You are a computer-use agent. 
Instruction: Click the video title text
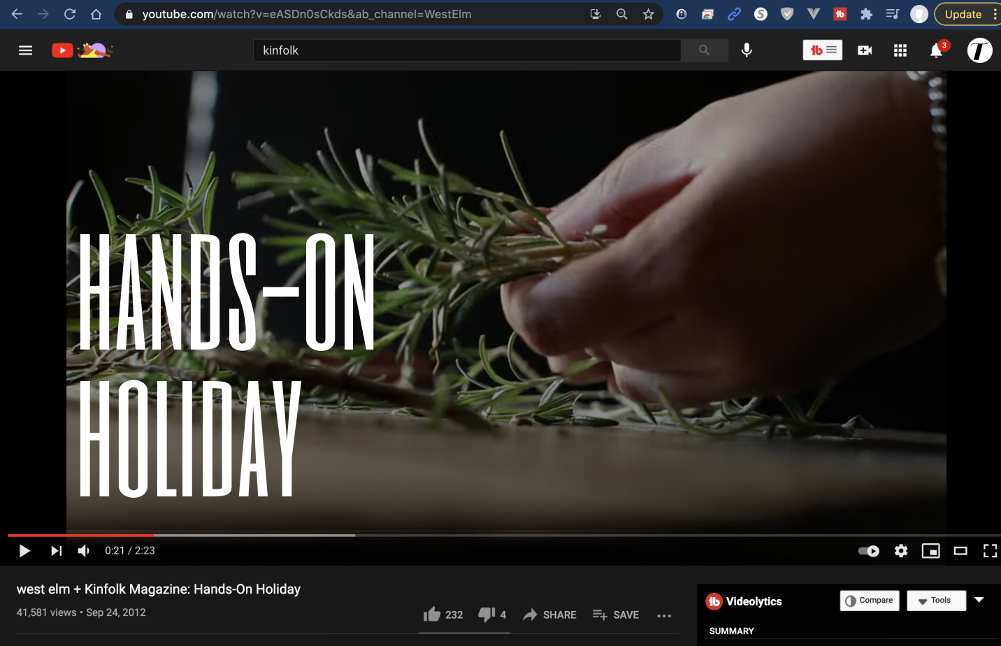[159, 589]
